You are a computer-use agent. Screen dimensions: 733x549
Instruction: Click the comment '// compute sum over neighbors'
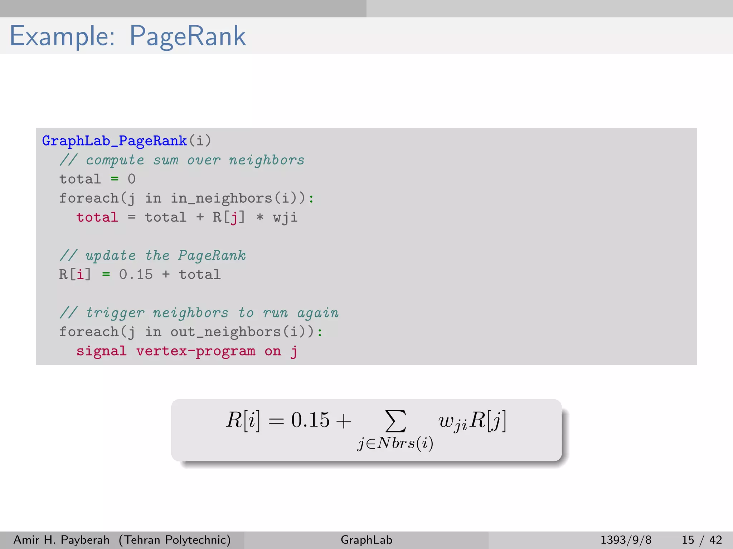182,160
